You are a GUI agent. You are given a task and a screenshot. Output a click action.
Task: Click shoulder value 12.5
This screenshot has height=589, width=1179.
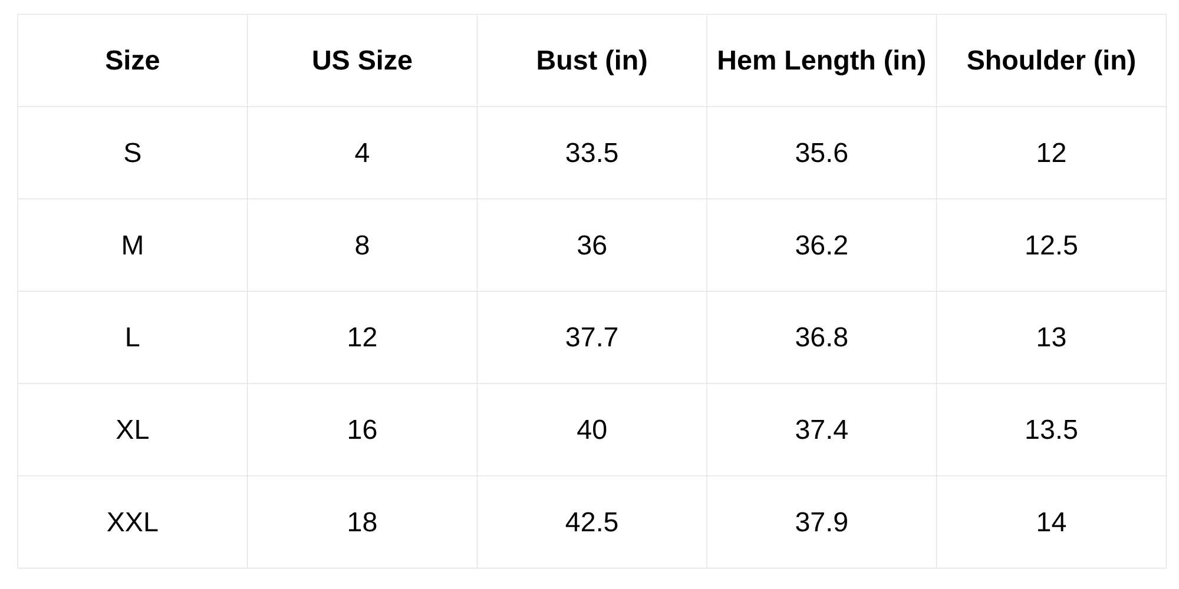pos(1051,246)
